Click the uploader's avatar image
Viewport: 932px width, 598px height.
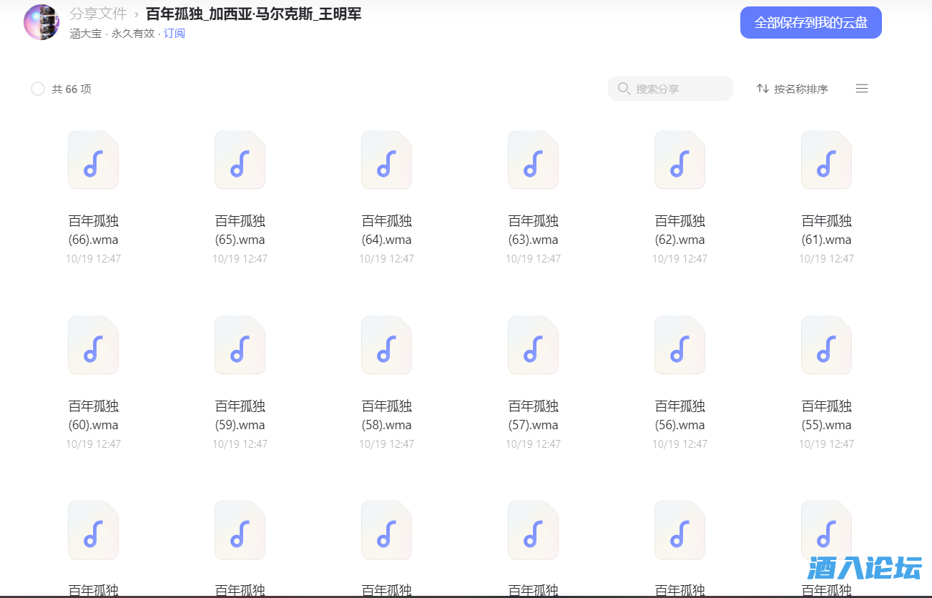[x=41, y=21]
